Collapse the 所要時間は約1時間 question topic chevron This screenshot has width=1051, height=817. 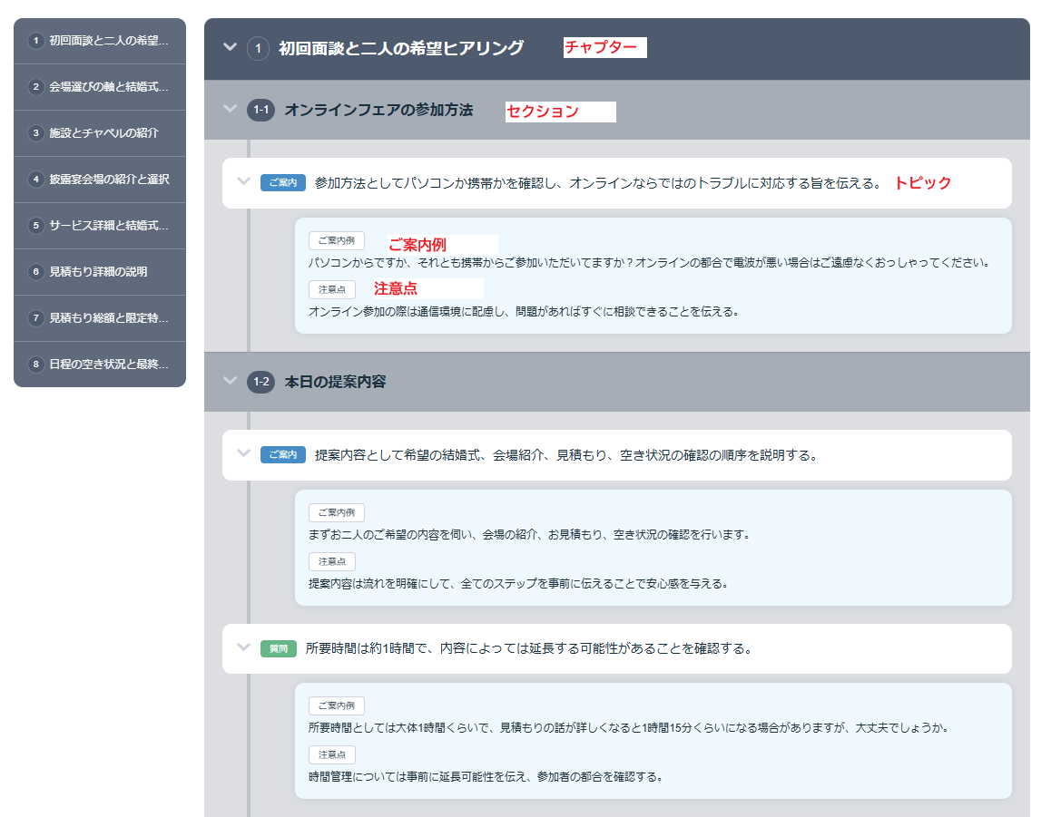tap(243, 648)
